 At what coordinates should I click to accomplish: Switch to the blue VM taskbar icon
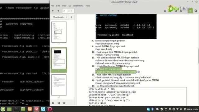43,109
